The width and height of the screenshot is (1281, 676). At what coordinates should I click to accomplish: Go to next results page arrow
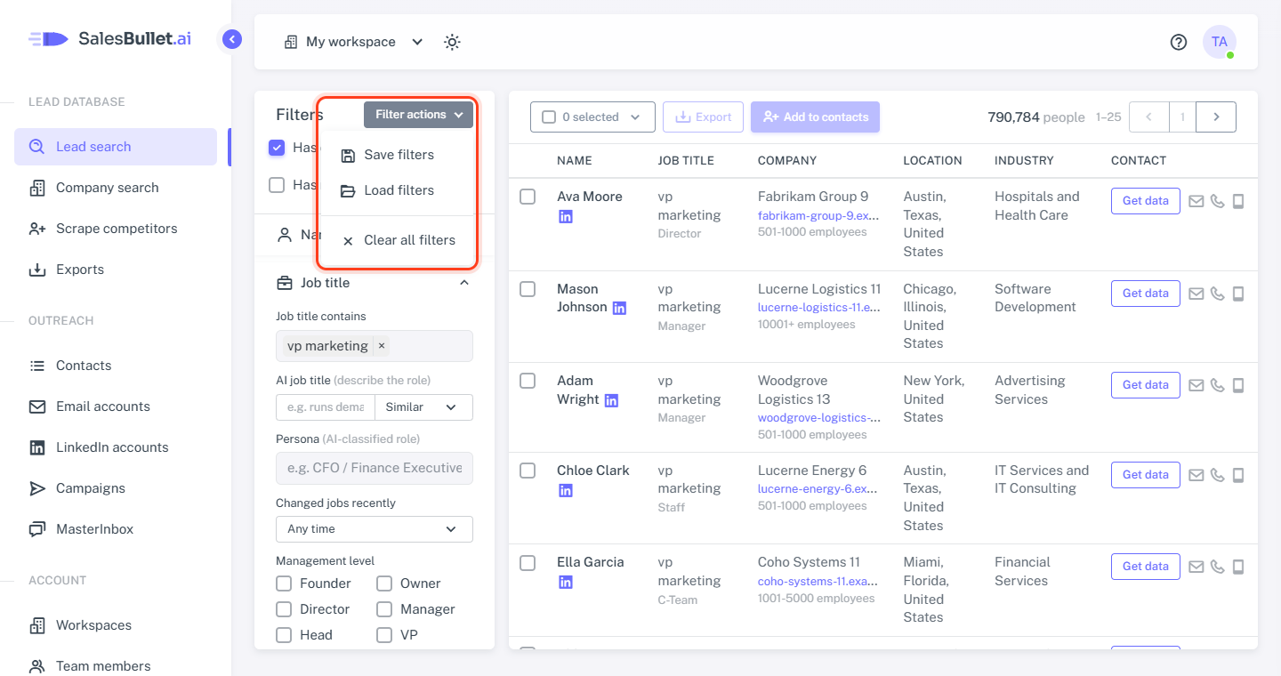click(x=1216, y=117)
